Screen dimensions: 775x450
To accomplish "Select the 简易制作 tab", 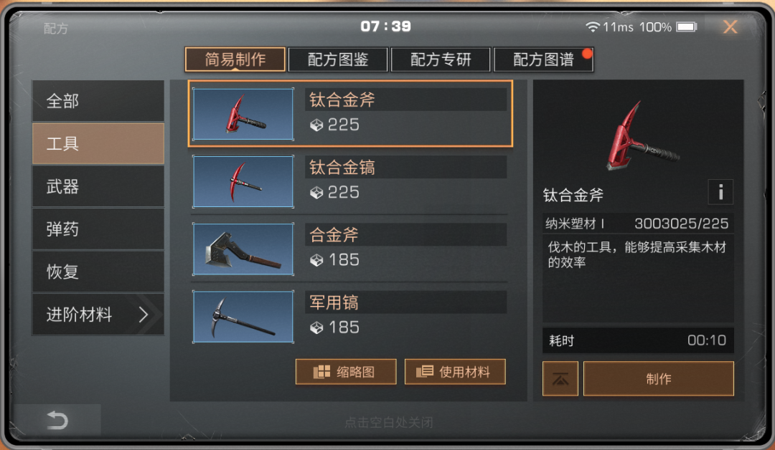I will [x=235, y=59].
